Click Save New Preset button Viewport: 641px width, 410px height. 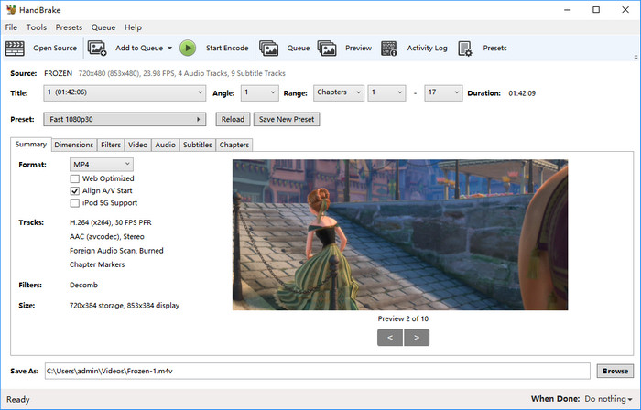287,119
